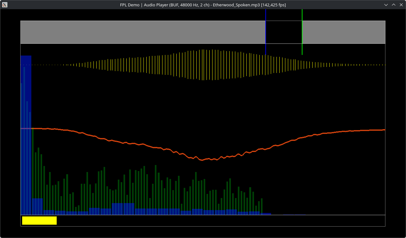The width and height of the screenshot is (406, 238).
Task: Click the yellow waveform sample lines
Action: click(203, 65)
